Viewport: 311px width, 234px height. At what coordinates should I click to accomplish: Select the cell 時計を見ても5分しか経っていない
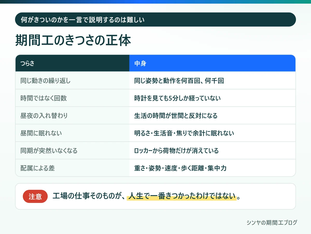click(x=212, y=98)
